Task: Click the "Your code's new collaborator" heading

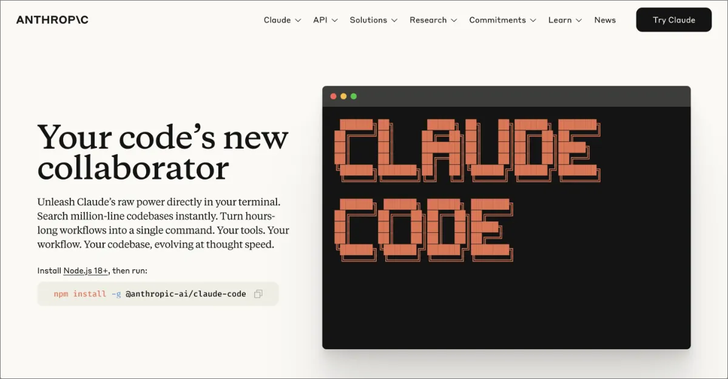Action: click(163, 152)
